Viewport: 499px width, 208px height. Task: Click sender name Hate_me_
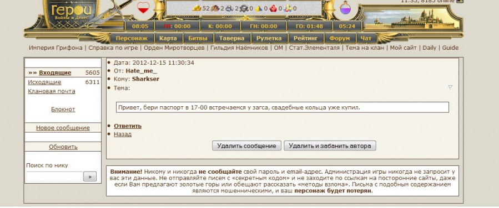142,71
